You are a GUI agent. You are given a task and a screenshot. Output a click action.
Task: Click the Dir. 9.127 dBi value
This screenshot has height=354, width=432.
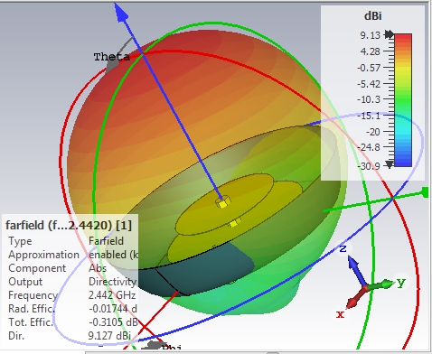coord(109,335)
